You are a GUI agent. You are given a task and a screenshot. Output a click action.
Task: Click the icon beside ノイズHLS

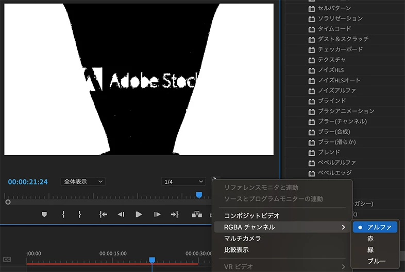pyautogui.click(x=312, y=70)
